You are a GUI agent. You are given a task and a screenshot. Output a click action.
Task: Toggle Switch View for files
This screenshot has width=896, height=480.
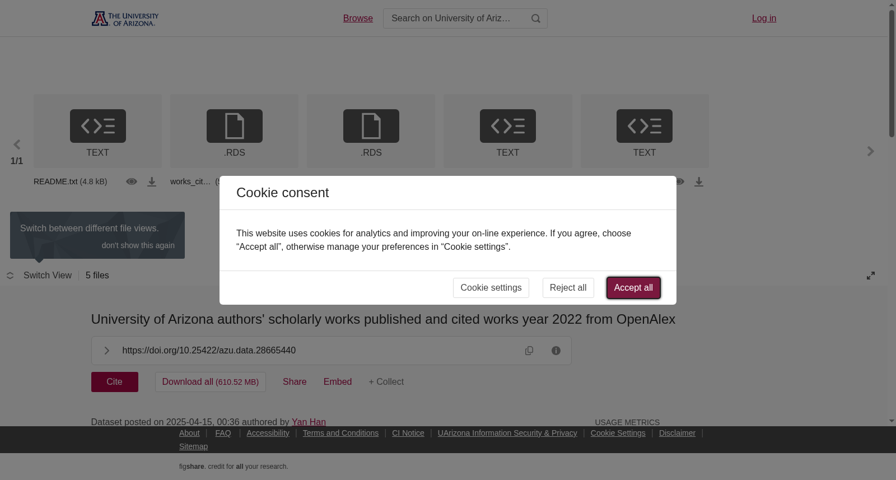[40, 276]
